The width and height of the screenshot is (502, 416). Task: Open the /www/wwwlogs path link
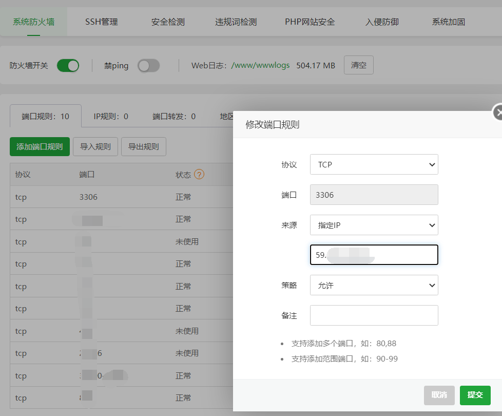[260, 66]
